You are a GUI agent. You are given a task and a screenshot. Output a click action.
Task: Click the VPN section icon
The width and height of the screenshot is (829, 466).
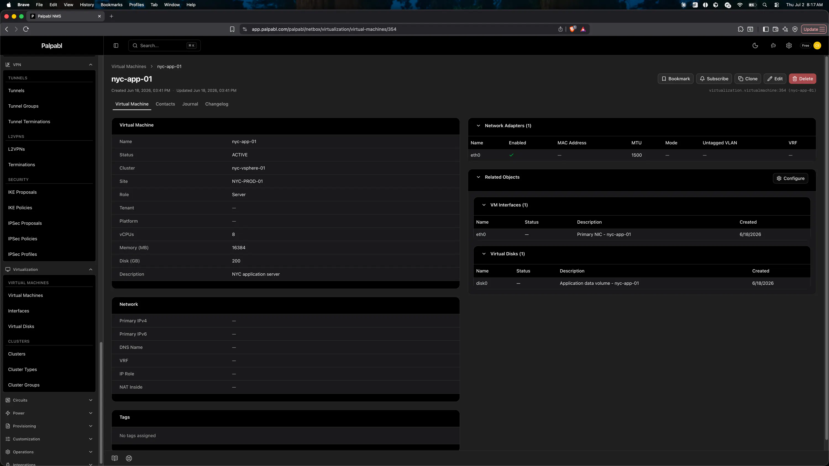click(8, 65)
